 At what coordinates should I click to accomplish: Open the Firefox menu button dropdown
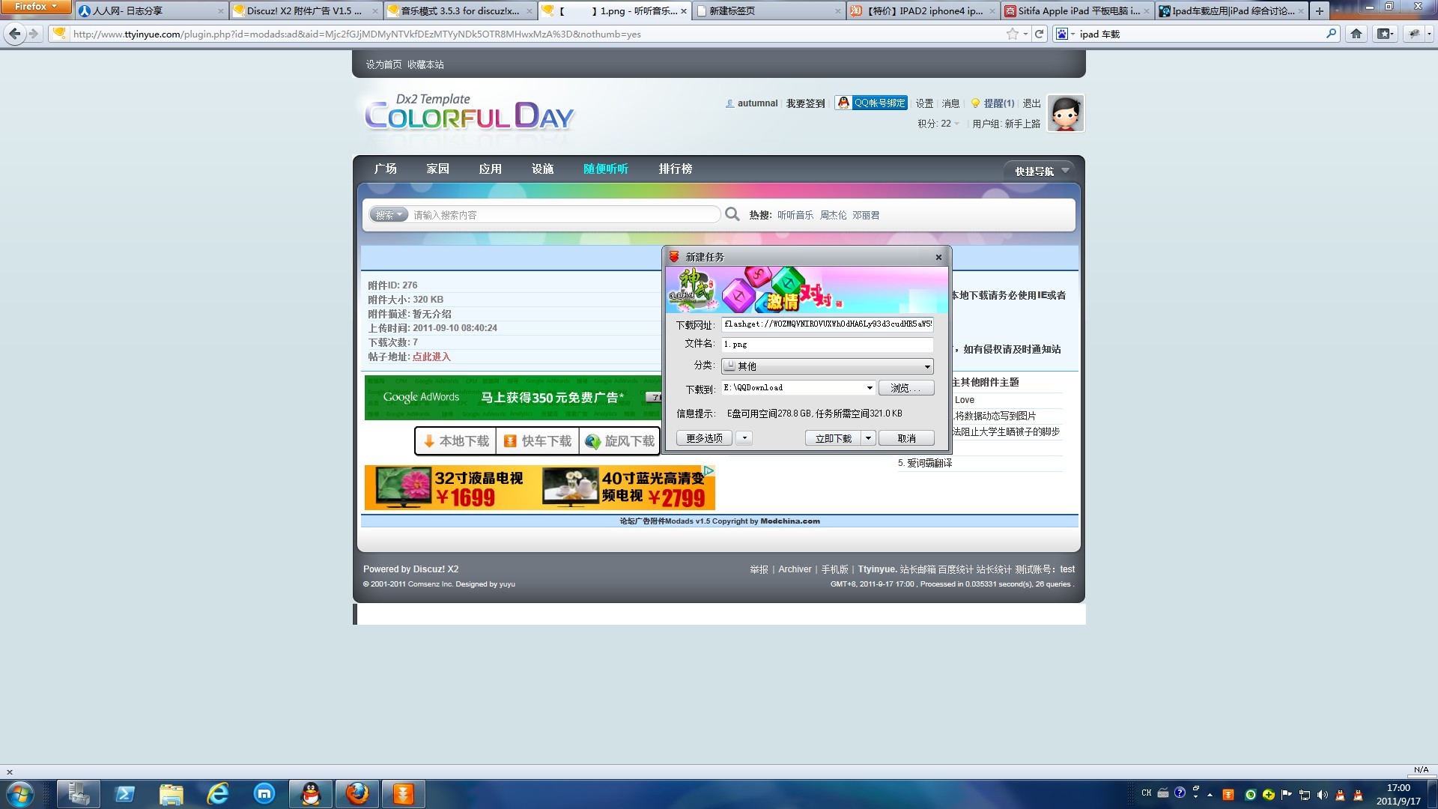point(35,7)
